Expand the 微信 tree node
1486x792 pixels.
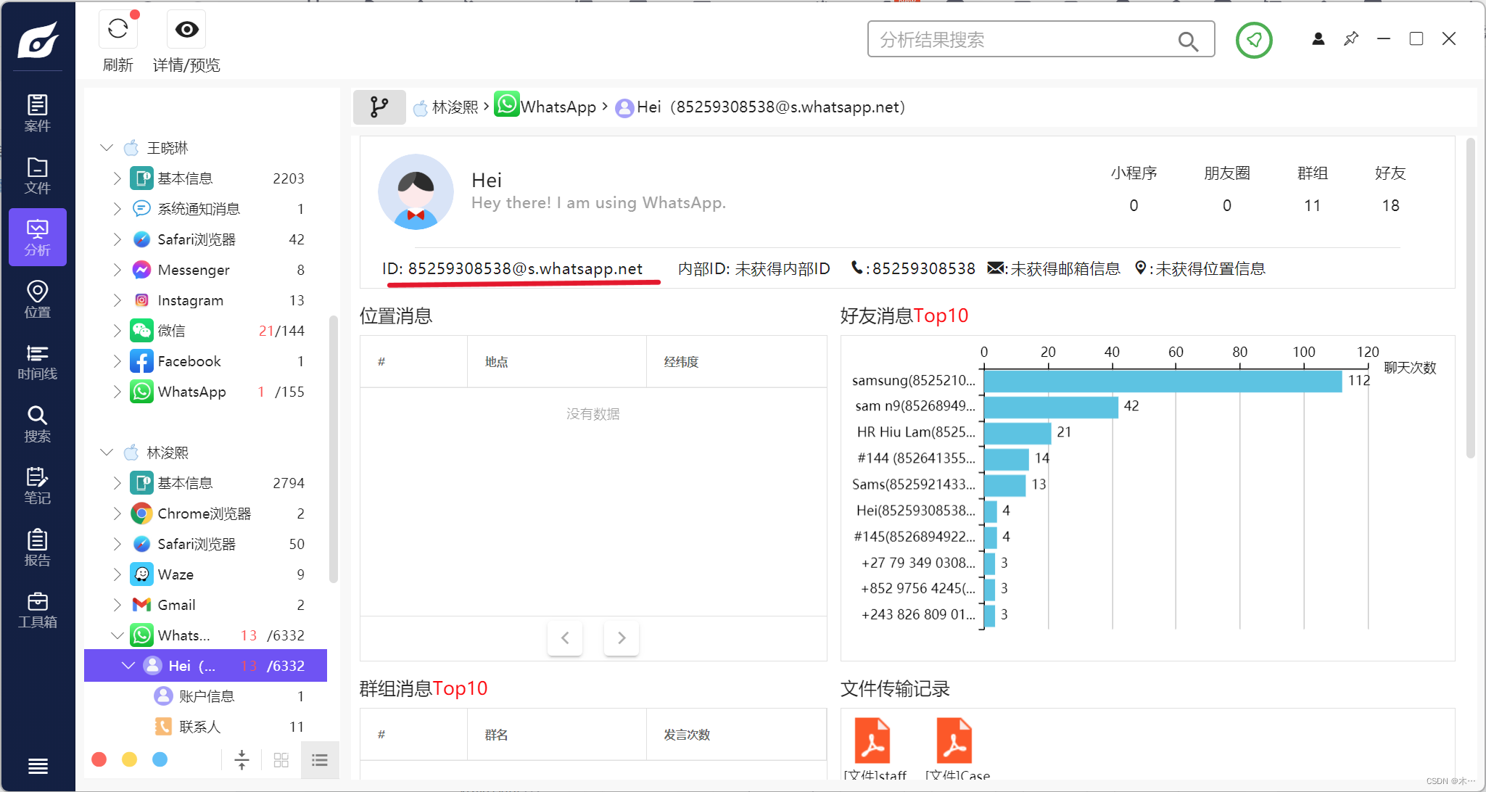click(x=117, y=331)
